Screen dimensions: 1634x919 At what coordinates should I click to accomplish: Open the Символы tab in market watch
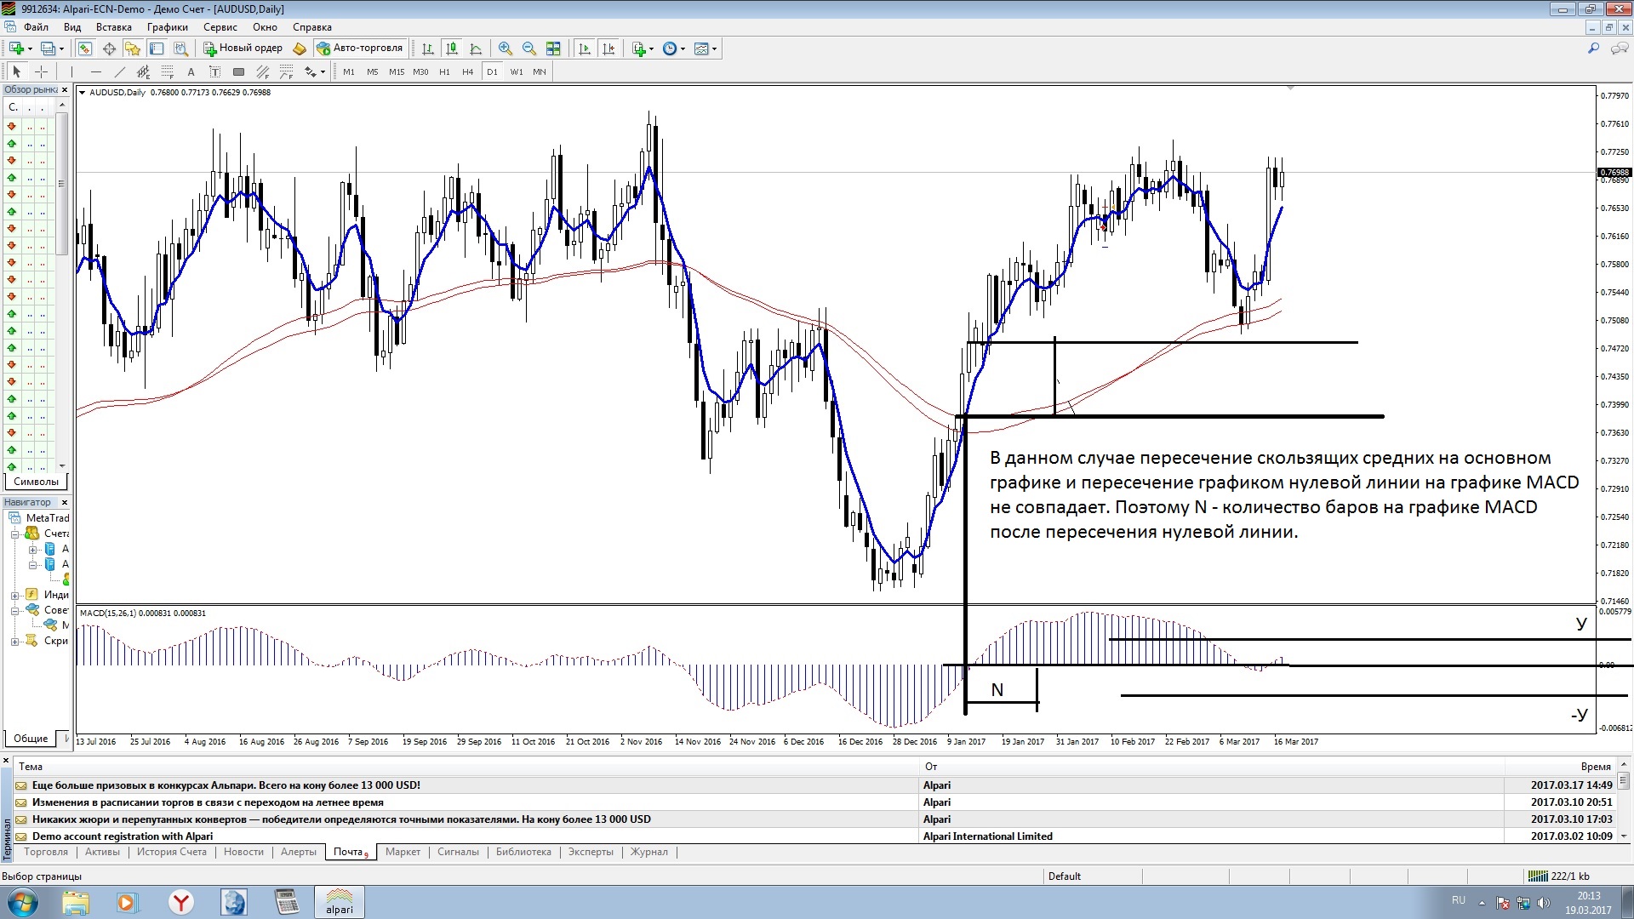pos(36,482)
